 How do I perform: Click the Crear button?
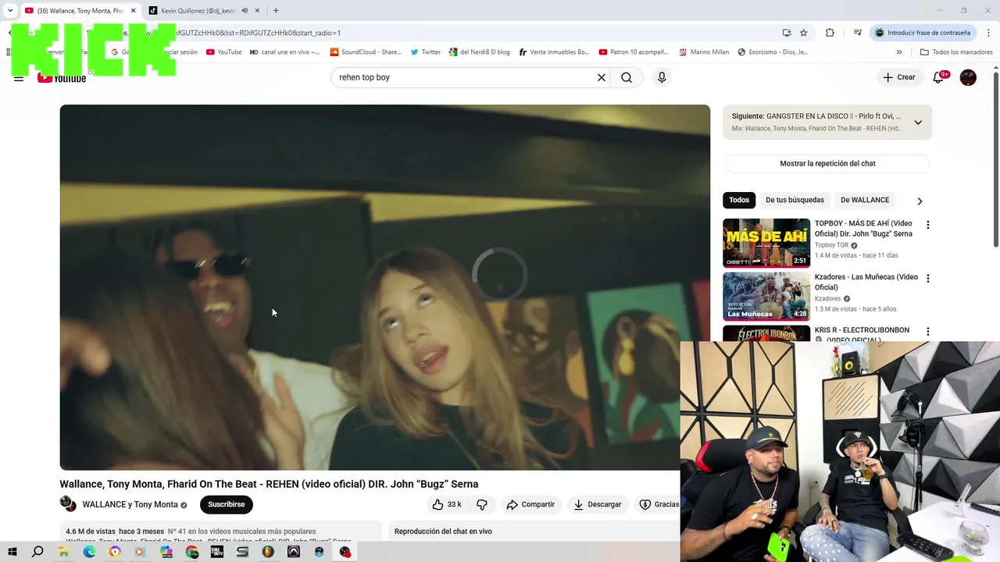898,77
